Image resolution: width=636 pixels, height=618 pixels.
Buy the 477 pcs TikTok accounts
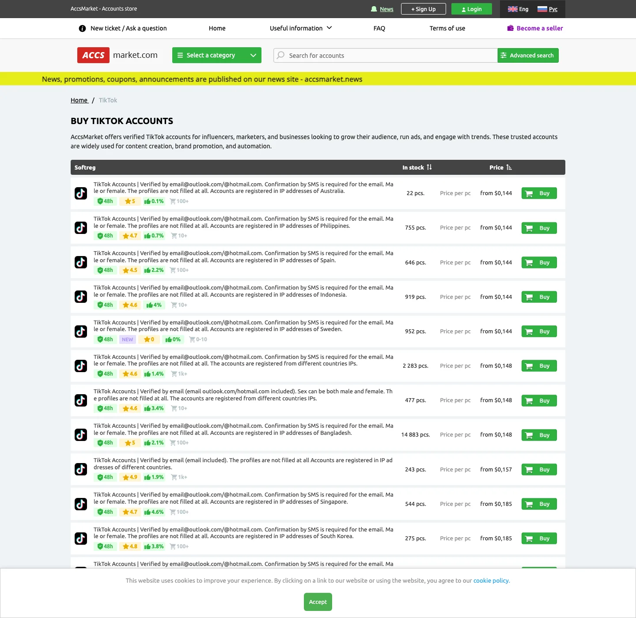(539, 400)
